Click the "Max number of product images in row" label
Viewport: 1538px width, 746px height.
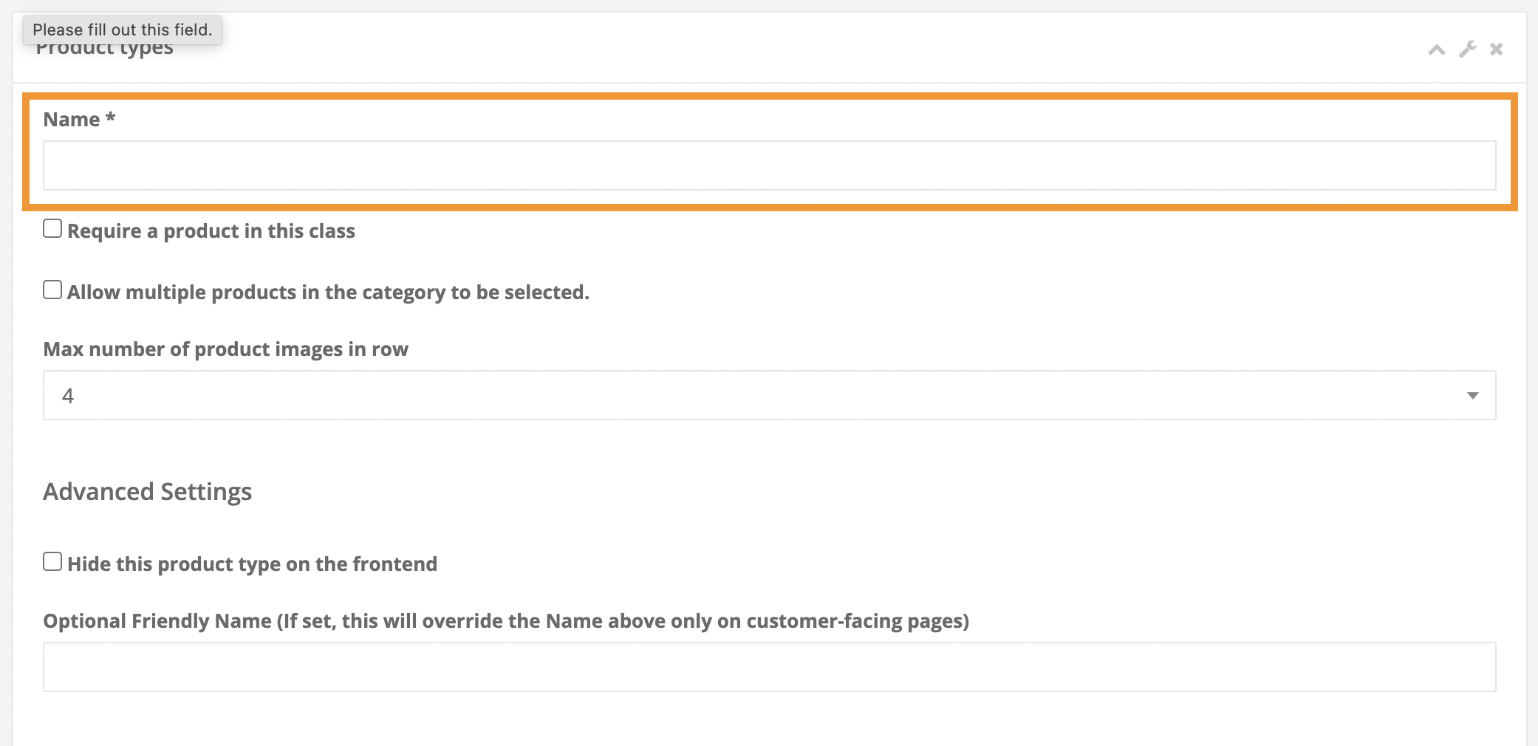tap(225, 349)
